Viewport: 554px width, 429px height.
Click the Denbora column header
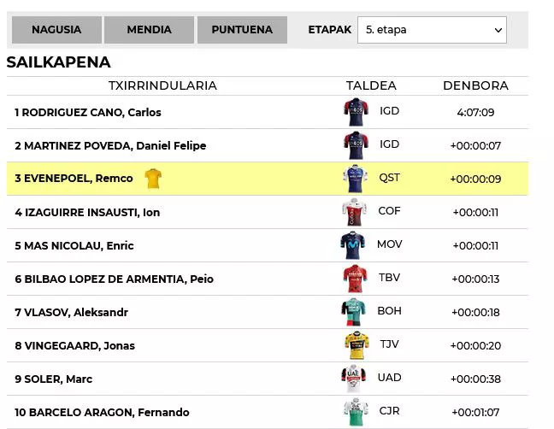[x=475, y=85]
